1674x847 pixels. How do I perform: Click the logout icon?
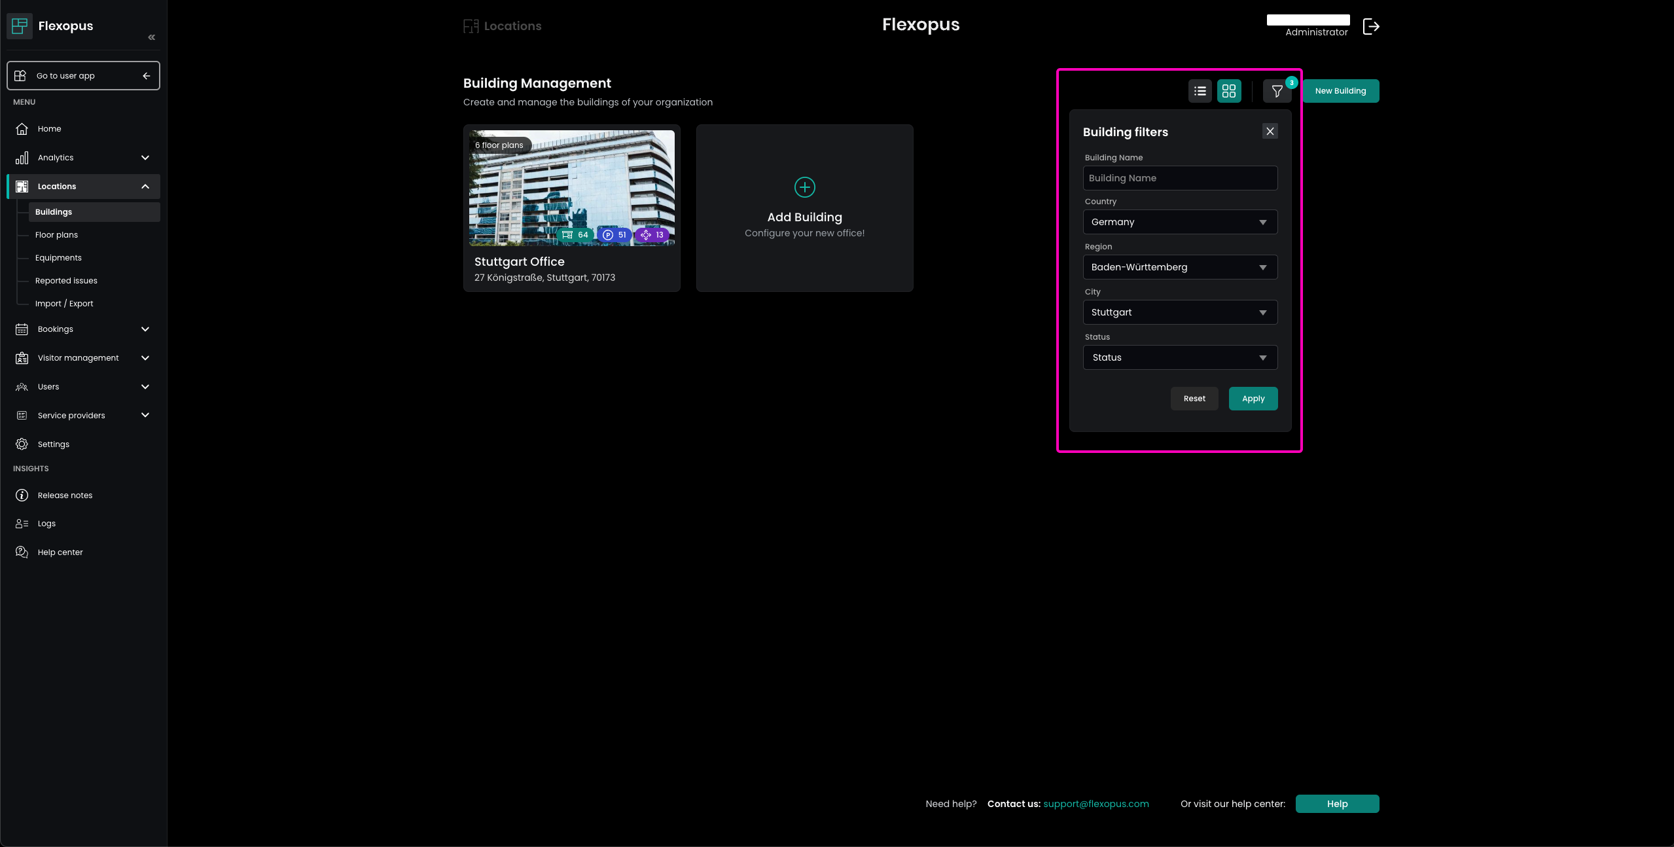coord(1371,27)
